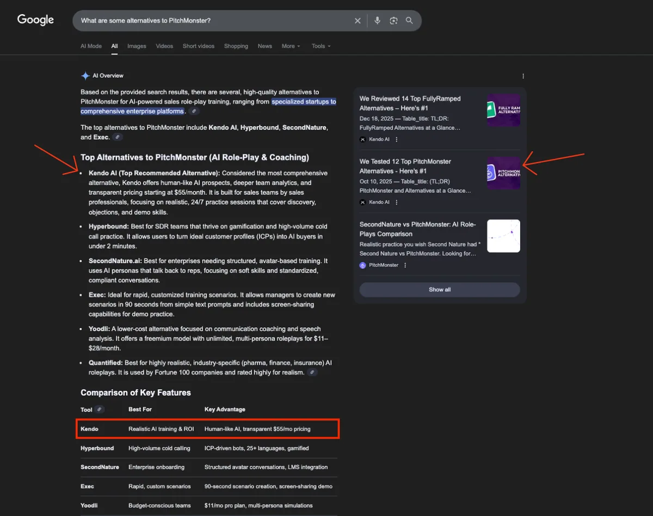Click 'Top Alternatives to PitchMonster' section heading
This screenshot has height=516, width=653.
pyautogui.click(x=195, y=157)
